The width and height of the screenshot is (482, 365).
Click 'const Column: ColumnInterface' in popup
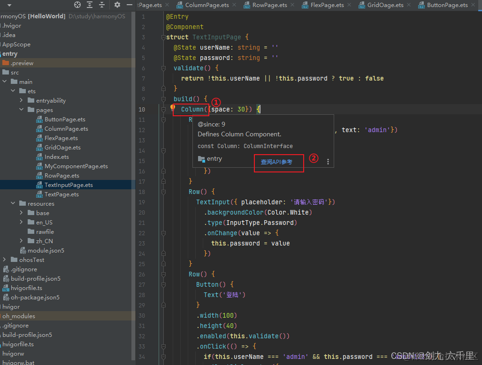point(245,146)
